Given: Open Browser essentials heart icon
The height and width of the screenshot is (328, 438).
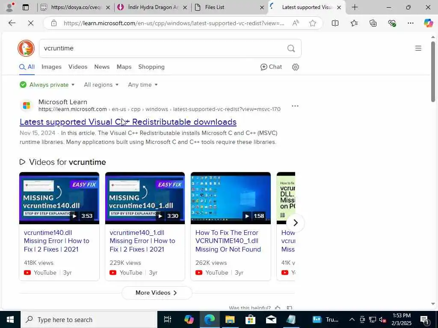Looking at the screenshot, I should tap(392, 23).
